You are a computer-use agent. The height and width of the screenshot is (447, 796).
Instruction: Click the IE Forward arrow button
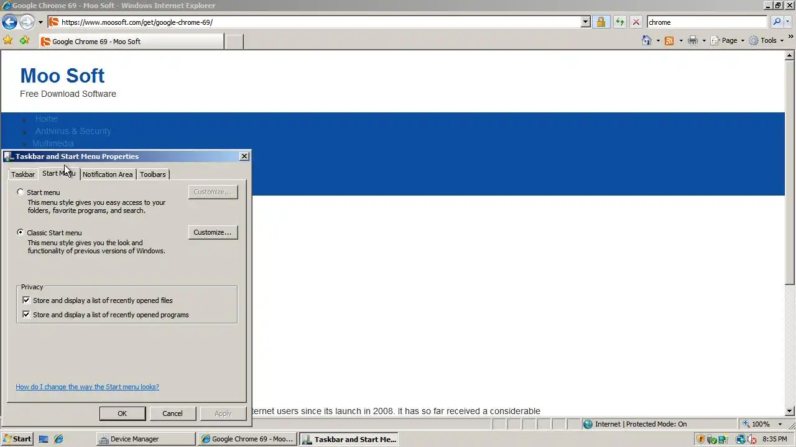click(27, 22)
